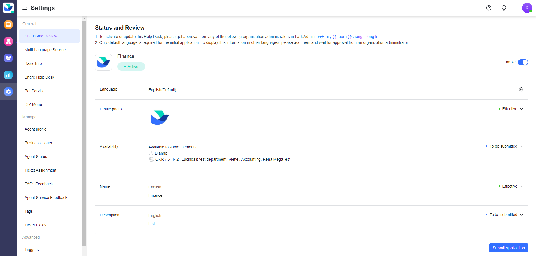The width and height of the screenshot is (536, 256).
Task: Click the Lucinda's test department text
Action: [x=204, y=159]
